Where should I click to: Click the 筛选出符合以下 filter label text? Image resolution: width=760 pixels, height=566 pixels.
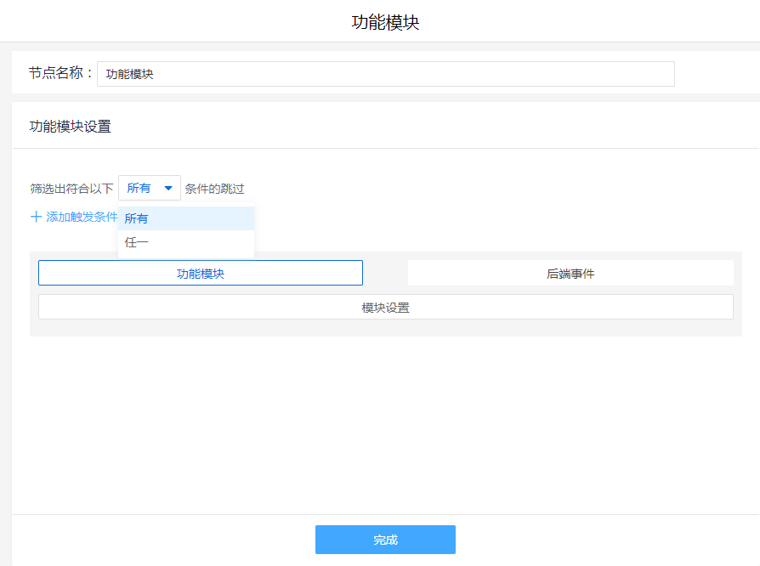coord(71,189)
